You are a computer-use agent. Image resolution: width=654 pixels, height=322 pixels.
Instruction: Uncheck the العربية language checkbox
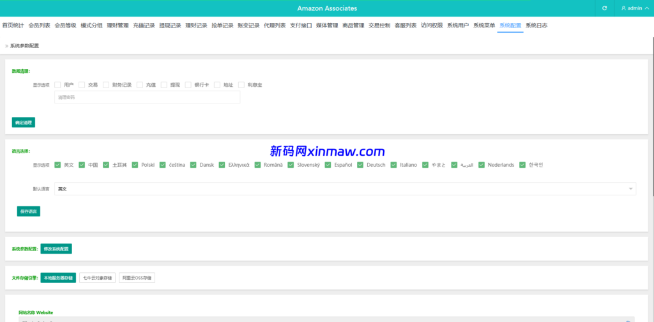pos(454,165)
